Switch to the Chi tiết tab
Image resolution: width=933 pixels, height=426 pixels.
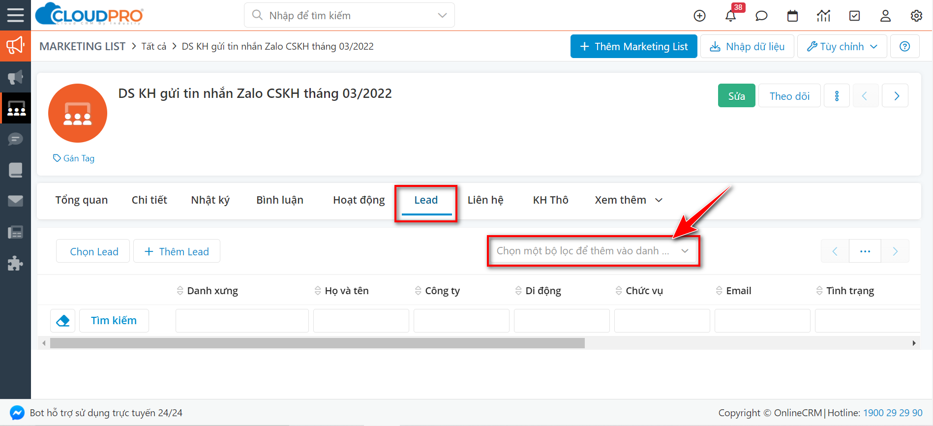[150, 200]
